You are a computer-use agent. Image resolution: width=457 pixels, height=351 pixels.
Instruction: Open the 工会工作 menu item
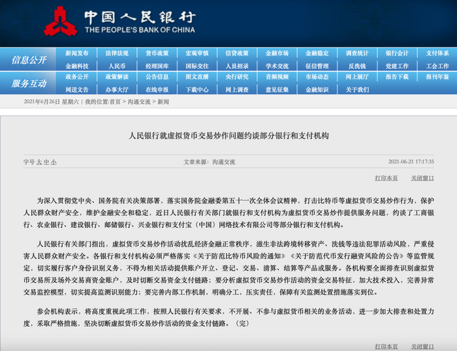point(437,66)
